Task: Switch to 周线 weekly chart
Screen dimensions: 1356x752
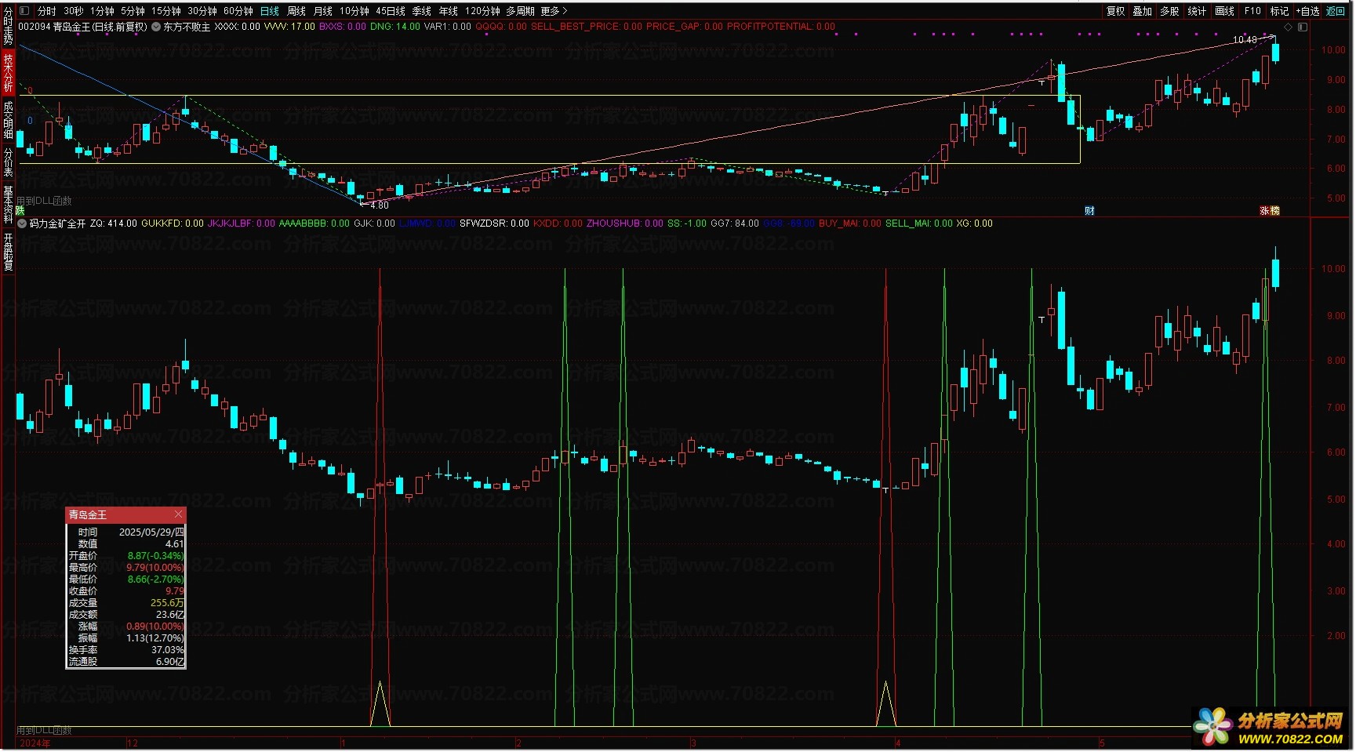Action: [x=296, y=11]
